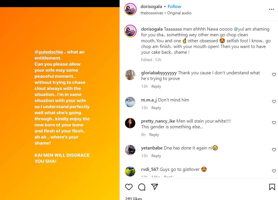Like the m.m.a_j comment

(274, 101)
